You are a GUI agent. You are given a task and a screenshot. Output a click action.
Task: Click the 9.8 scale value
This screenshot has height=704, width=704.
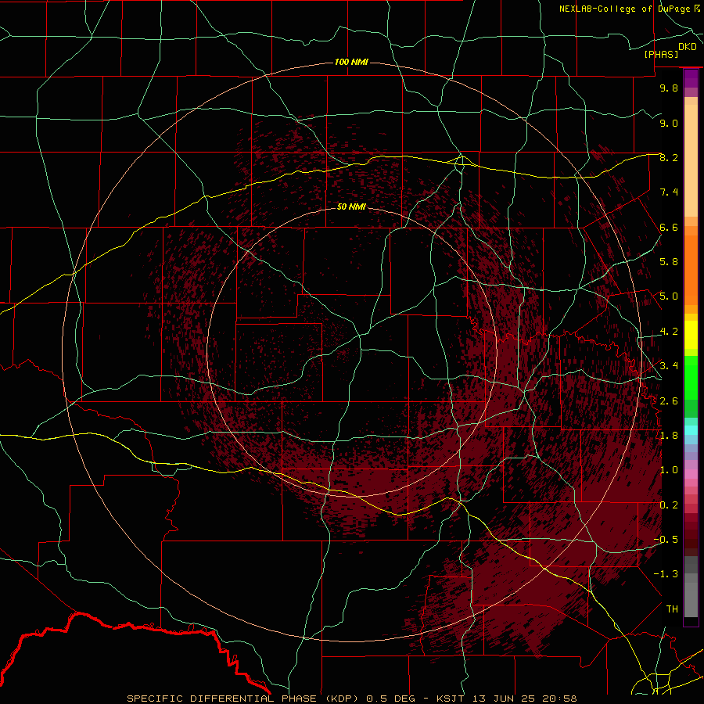pos(669,88)
